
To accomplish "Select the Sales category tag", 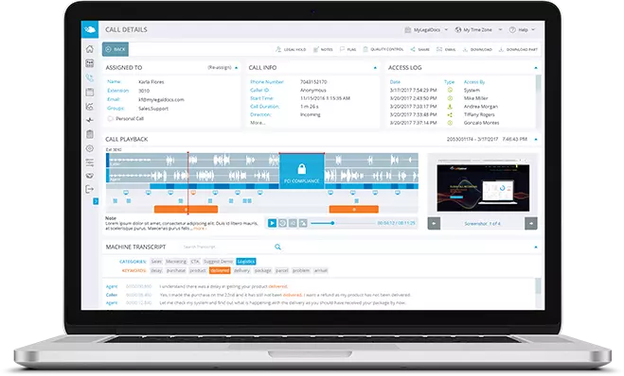I will 156,262.
